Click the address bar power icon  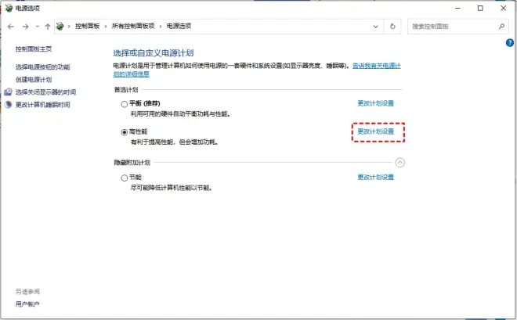(x=60, y=26)
